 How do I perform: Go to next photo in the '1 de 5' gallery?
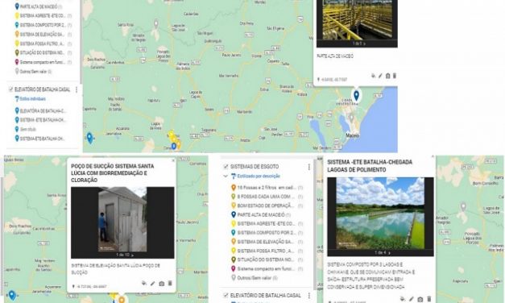click(x=364, y=44)
